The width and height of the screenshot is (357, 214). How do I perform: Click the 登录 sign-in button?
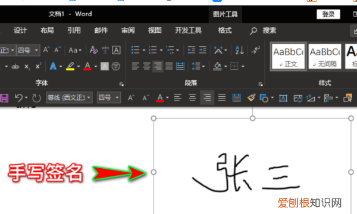point(328,14)
